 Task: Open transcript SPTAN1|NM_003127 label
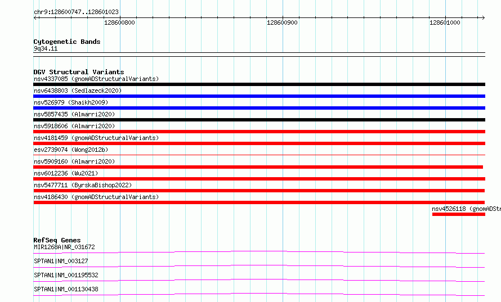pos(61,261)
